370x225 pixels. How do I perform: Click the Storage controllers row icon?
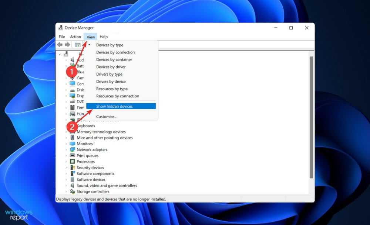[73, 191]
